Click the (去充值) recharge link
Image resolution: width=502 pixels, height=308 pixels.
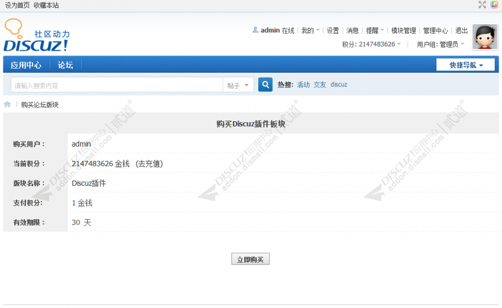coord(149,164)
